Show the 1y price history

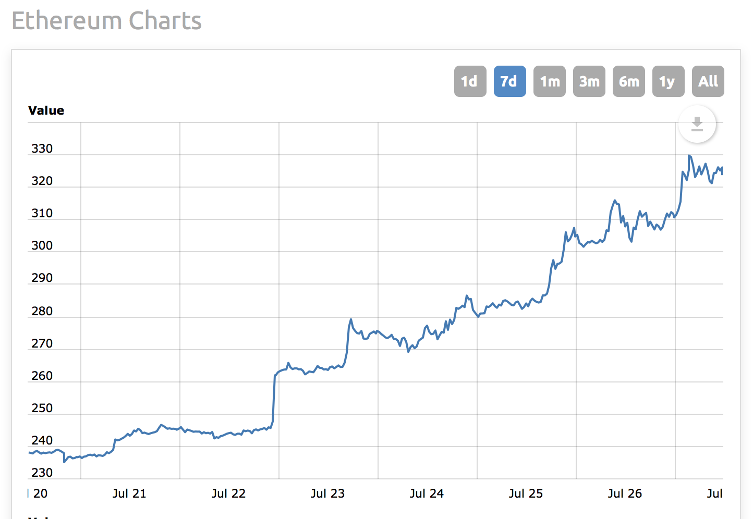coord(668,81)
